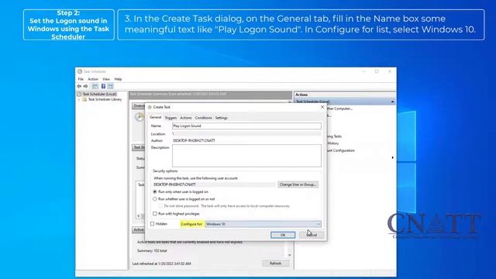Image resolution: width=496 pixels, height=279 pixels.
Task: Switch to the Conditions tab
Action: (x=203, y=118)
